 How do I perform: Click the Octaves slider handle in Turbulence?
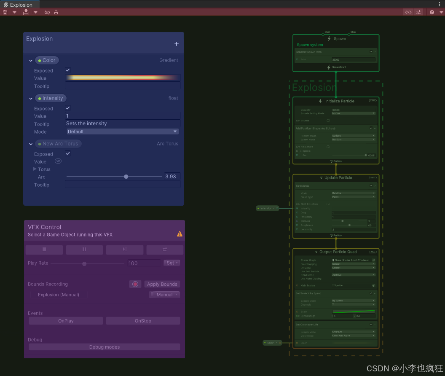[343, 221]
